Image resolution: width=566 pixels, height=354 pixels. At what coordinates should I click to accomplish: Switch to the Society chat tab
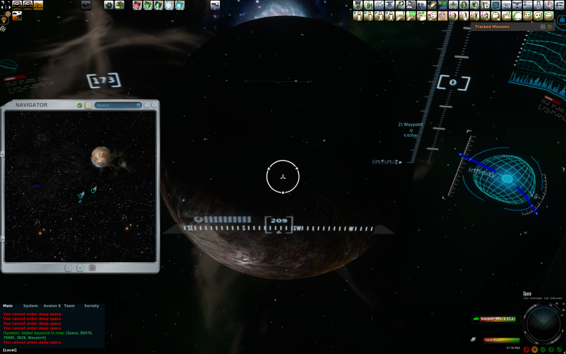[91, 306]
